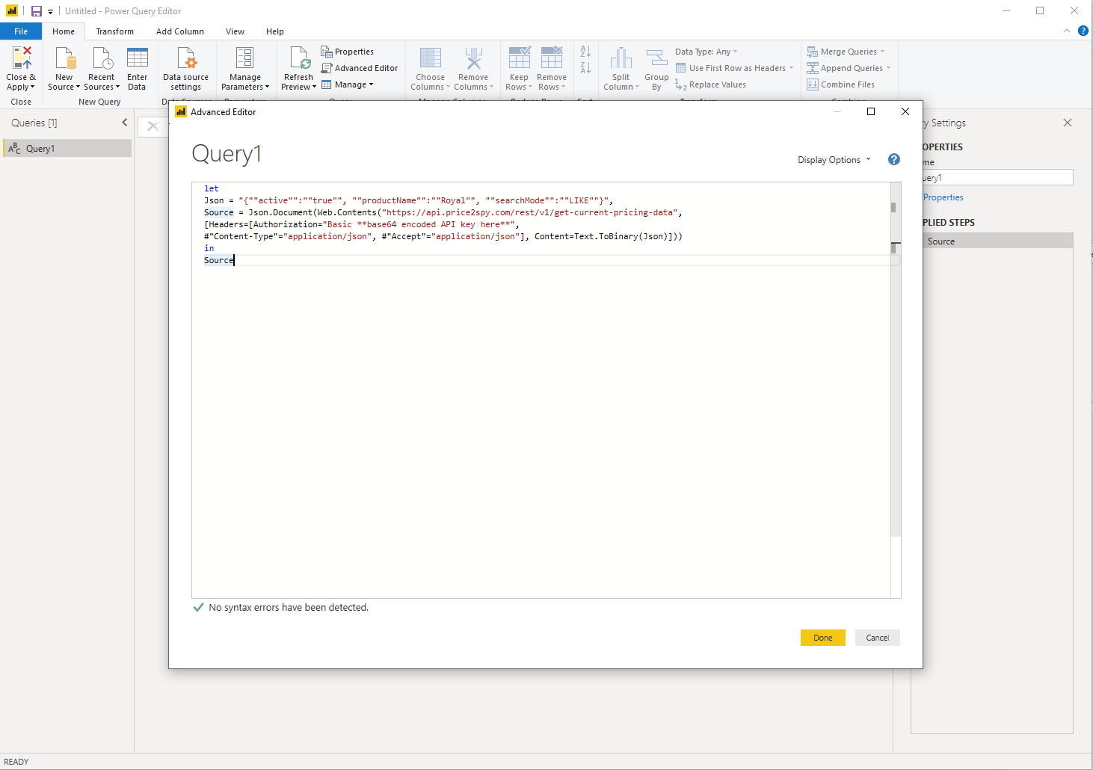Screen dimensions: 1093x770
Task: Click Group By icon
Action: (x=656, y=58)
